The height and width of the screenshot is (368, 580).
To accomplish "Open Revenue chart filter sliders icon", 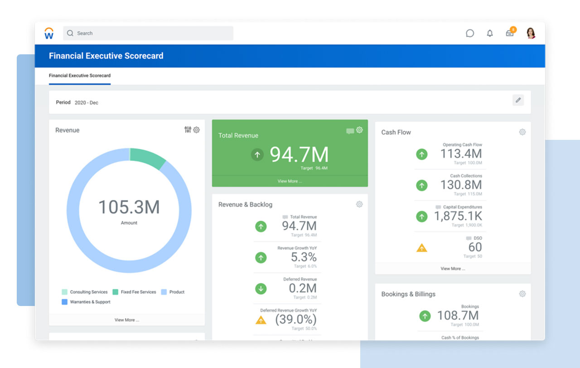I will (188, 130).
